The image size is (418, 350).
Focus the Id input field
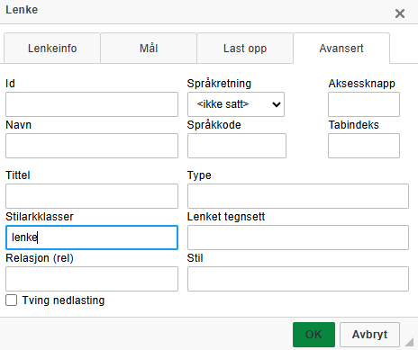92,104
